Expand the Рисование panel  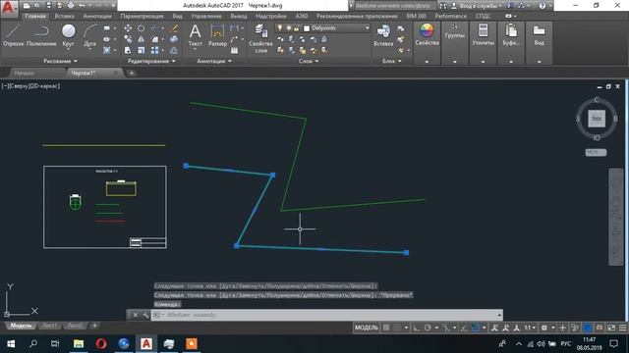(x=61, y=61)
